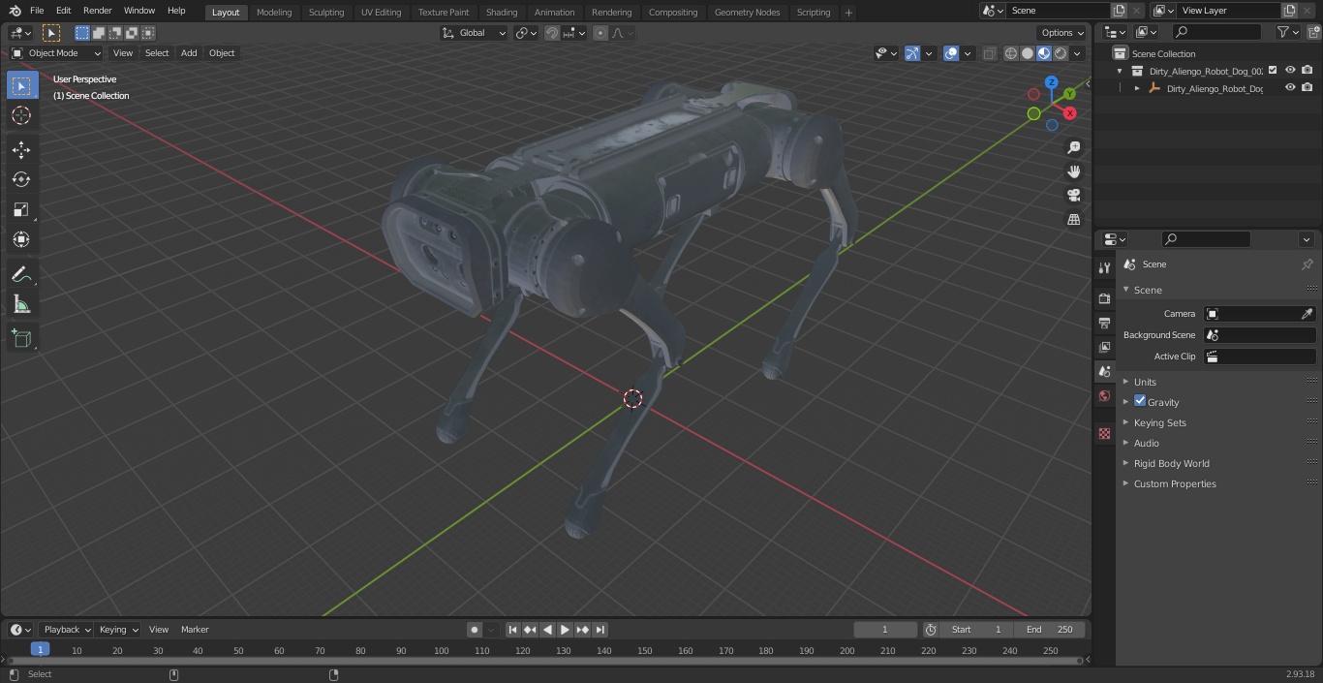The image size is (1323, 683).
Task: Toggle X-ray mode
Action: tap(989, 53)
